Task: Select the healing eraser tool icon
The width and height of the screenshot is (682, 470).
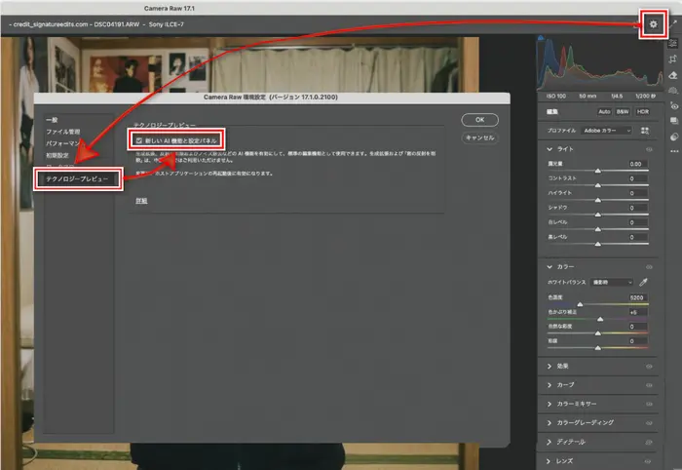Action: tap(673, 75)
